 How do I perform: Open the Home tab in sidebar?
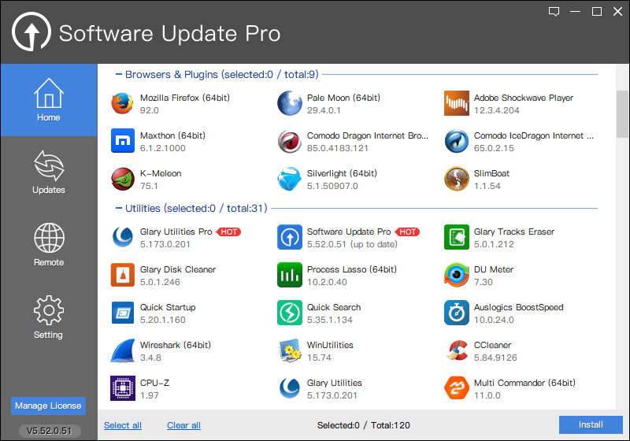point(49,100)
